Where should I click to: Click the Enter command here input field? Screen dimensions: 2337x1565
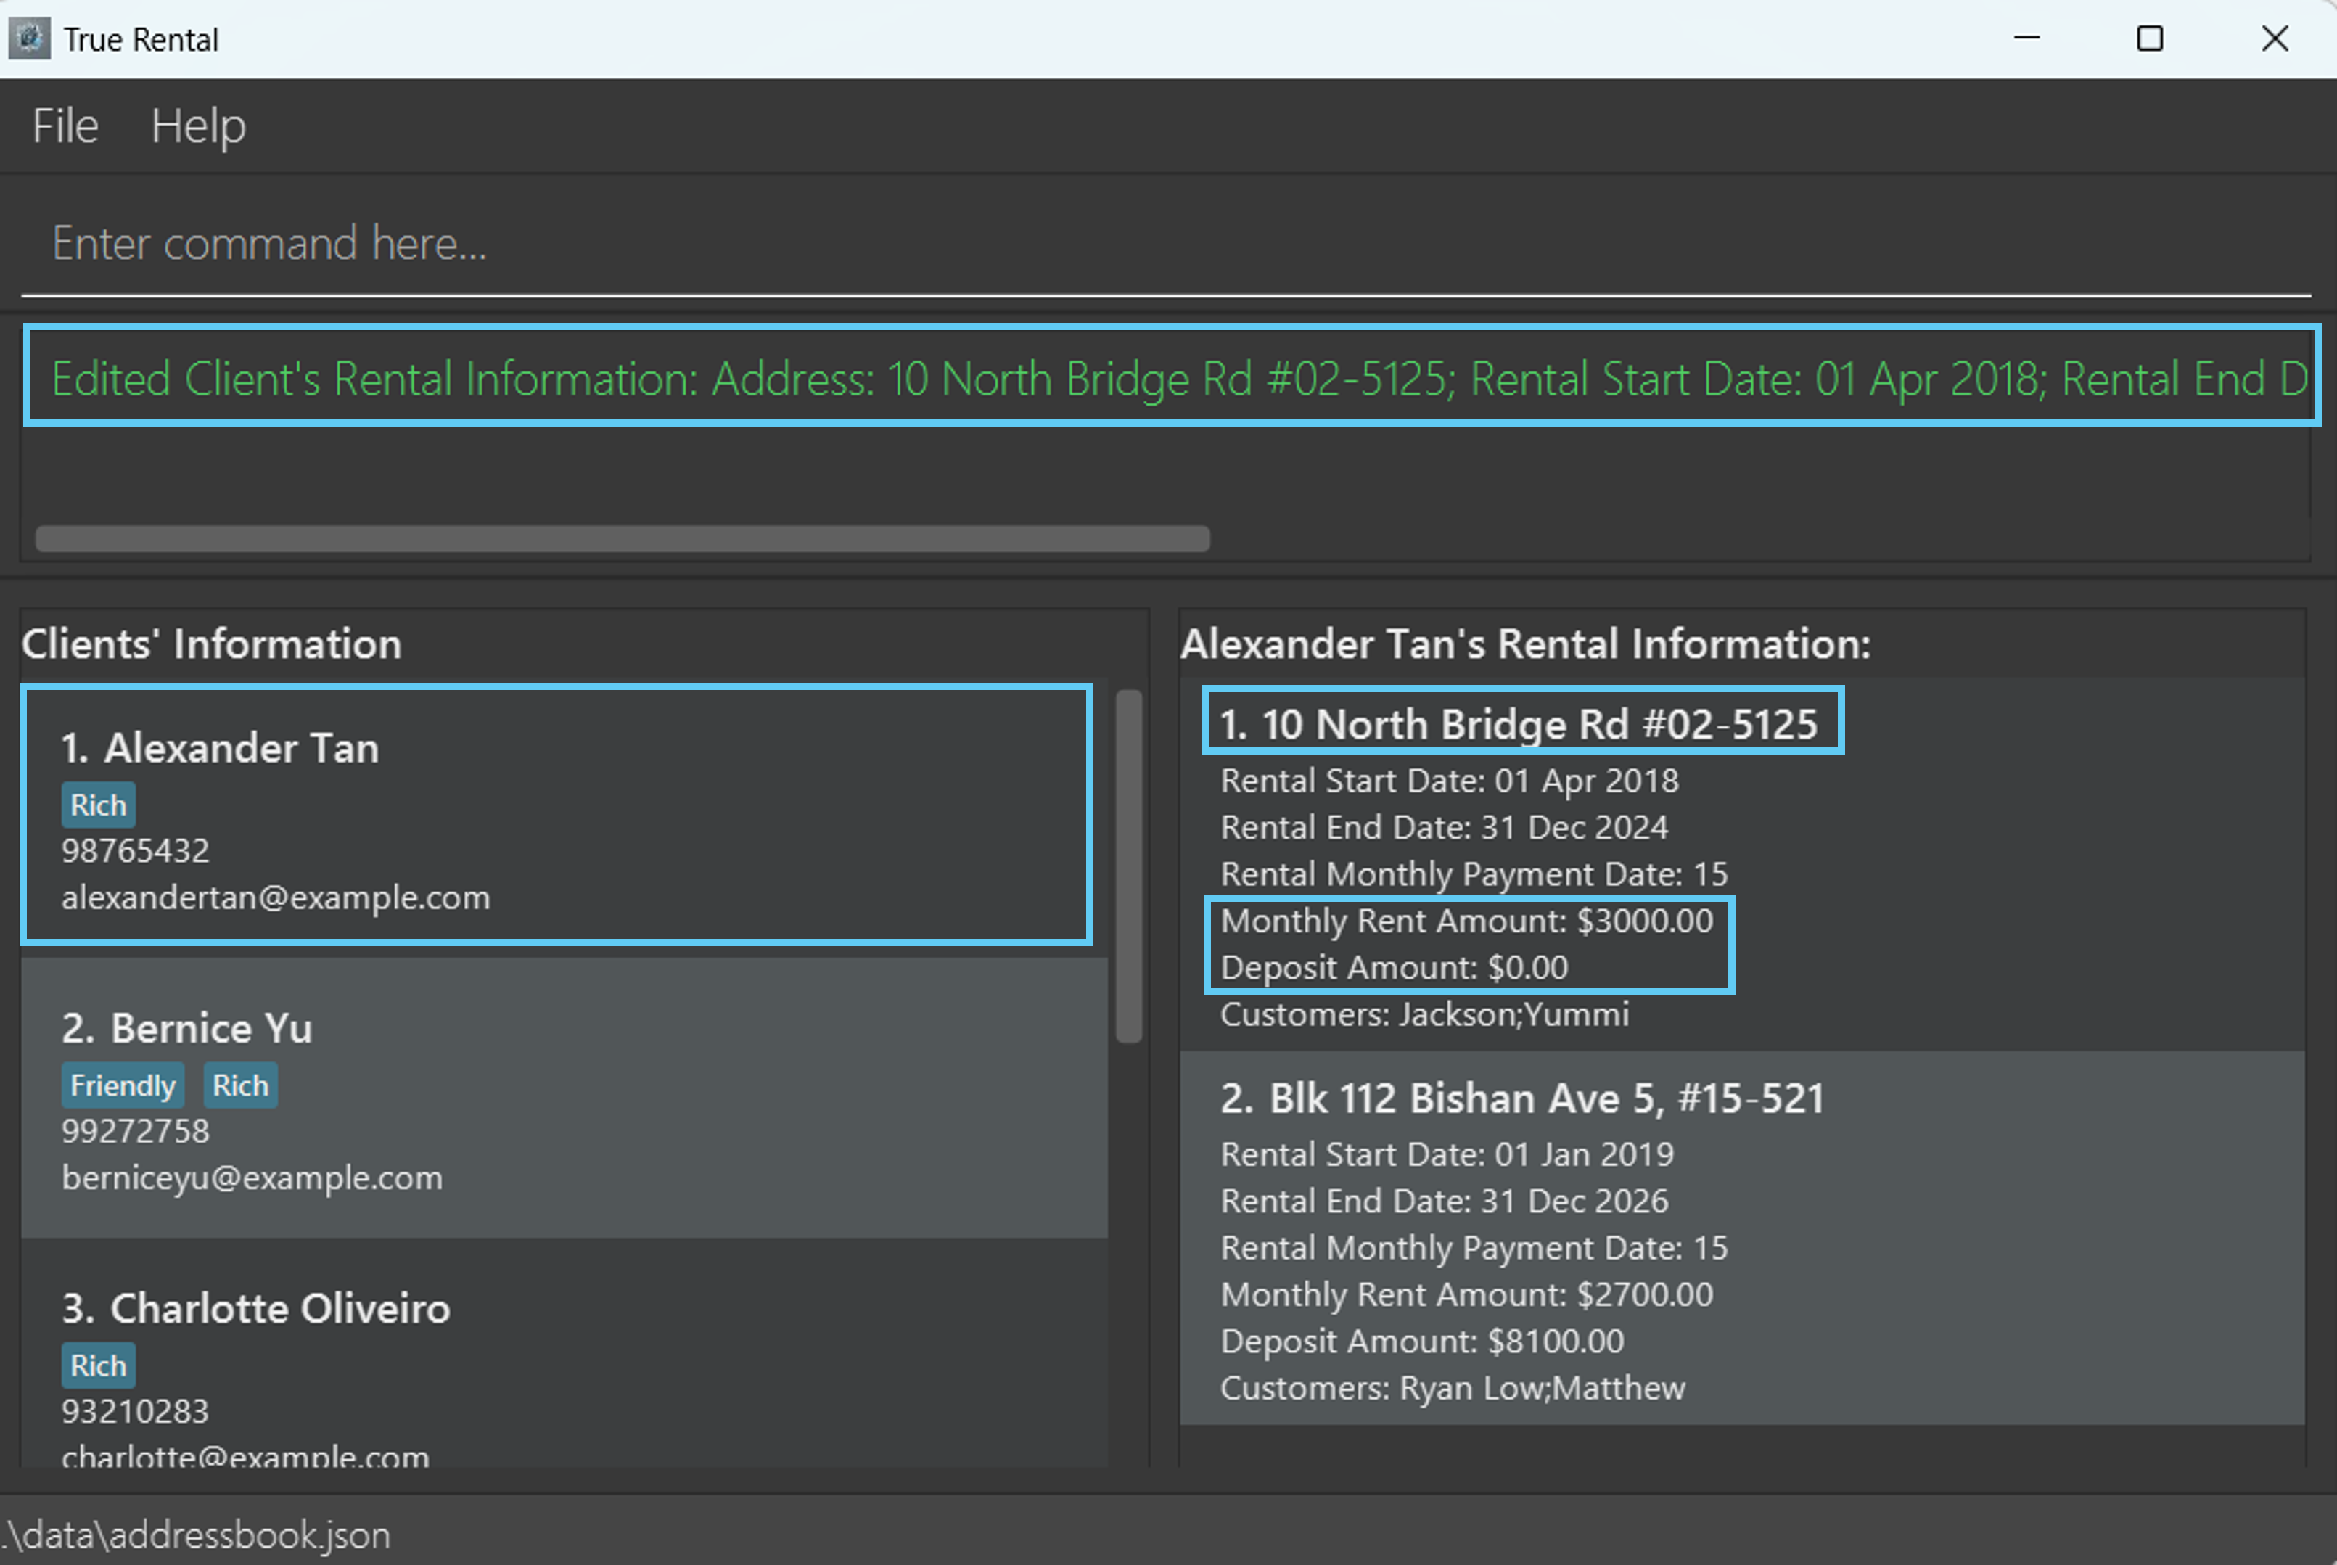[x=1165, y=244]
